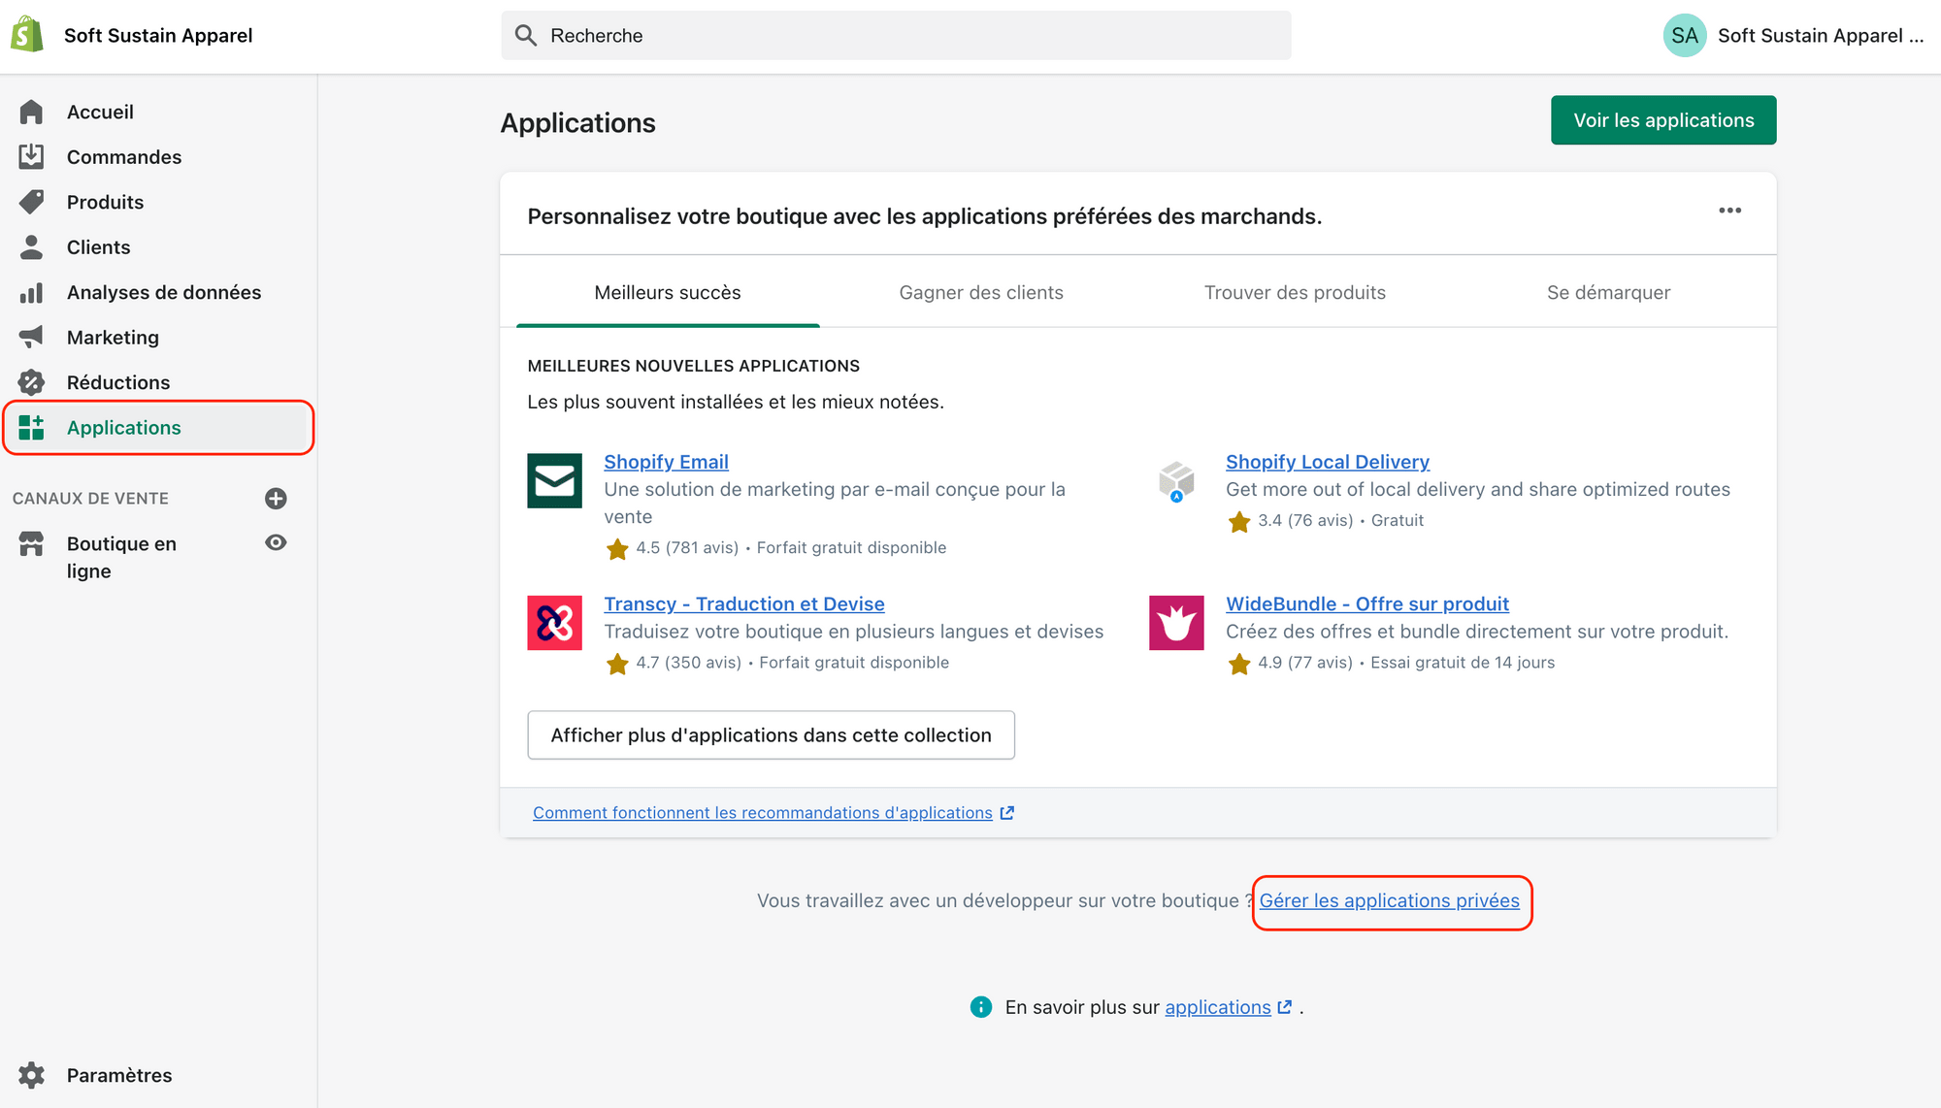Viewport: 1941px width, 1108px height.
Task: Click the SA account avatar
Action: click(x=1685, y=35)
